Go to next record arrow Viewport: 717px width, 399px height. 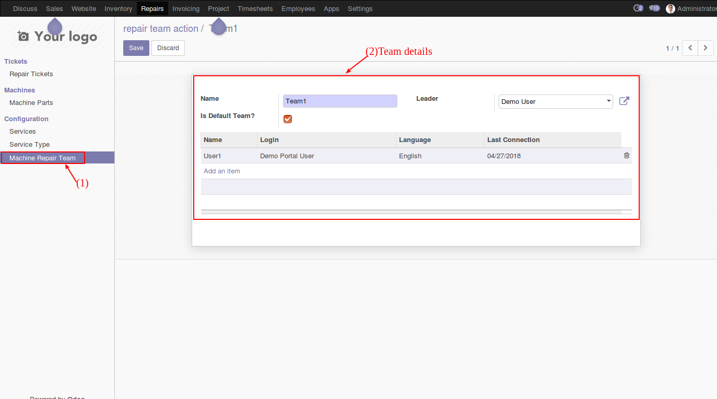point(706,48)
